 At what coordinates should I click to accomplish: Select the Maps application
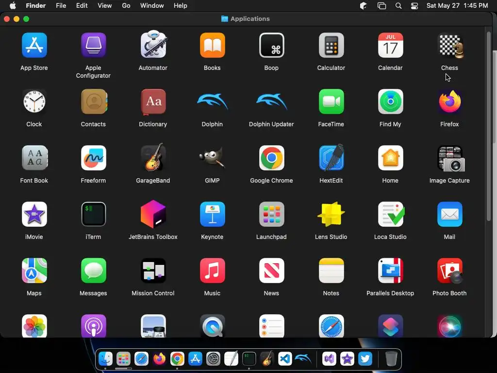pos(34,271)
